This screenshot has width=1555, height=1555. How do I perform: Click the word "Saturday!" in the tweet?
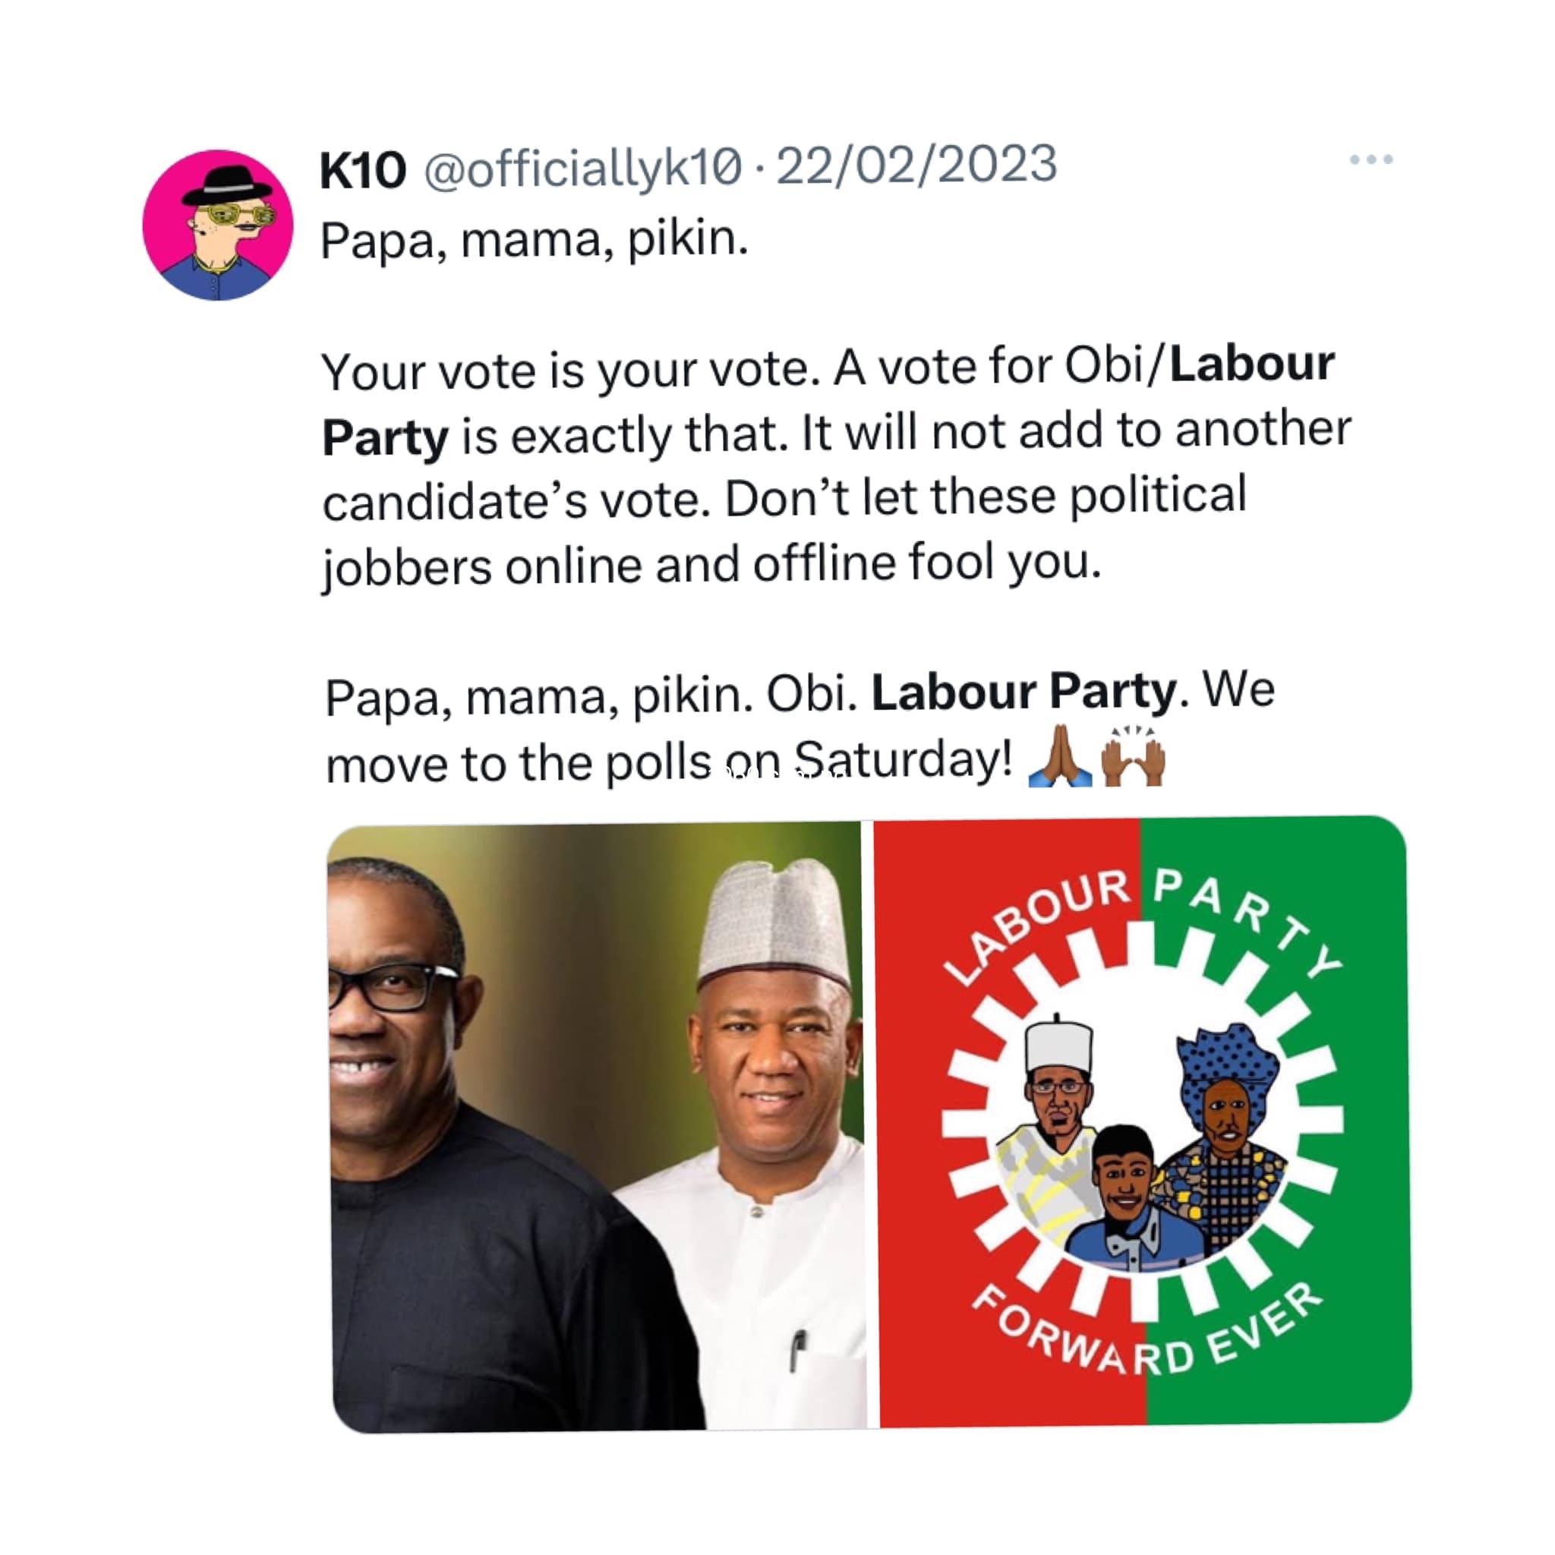(x=902, y=761)
